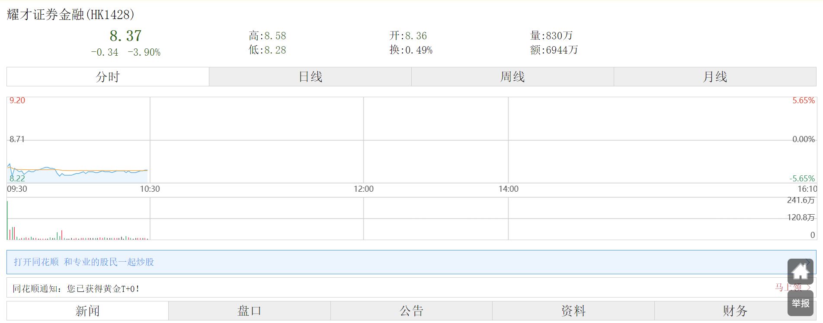Open the 日线 daily chart tab
823x323 pixels.
[x=310, y=77]
